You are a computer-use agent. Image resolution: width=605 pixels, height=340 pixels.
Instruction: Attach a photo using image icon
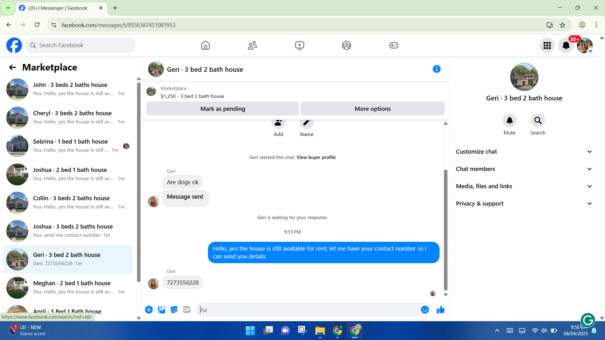162,310
